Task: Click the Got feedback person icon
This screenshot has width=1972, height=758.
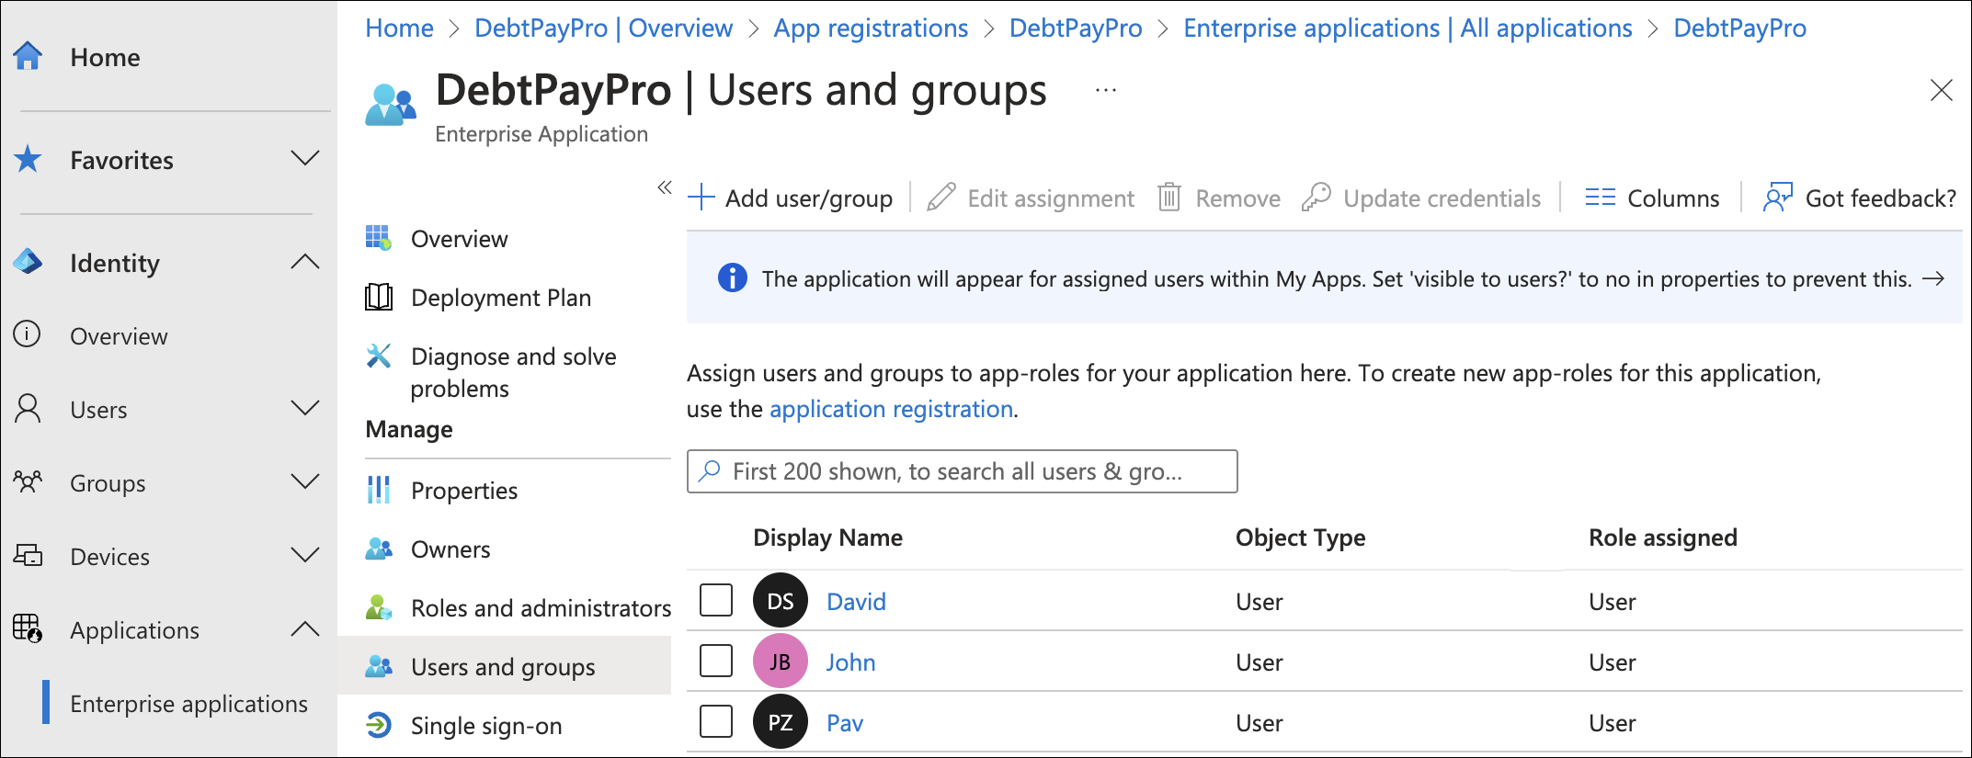Action: [1778, 198]
